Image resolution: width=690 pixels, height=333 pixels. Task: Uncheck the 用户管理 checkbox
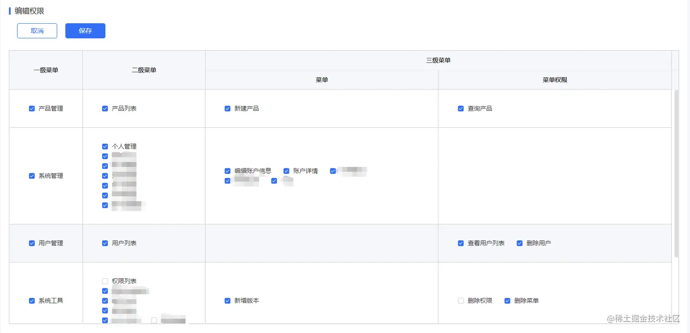pyautogui.click(x=32, y=243)
